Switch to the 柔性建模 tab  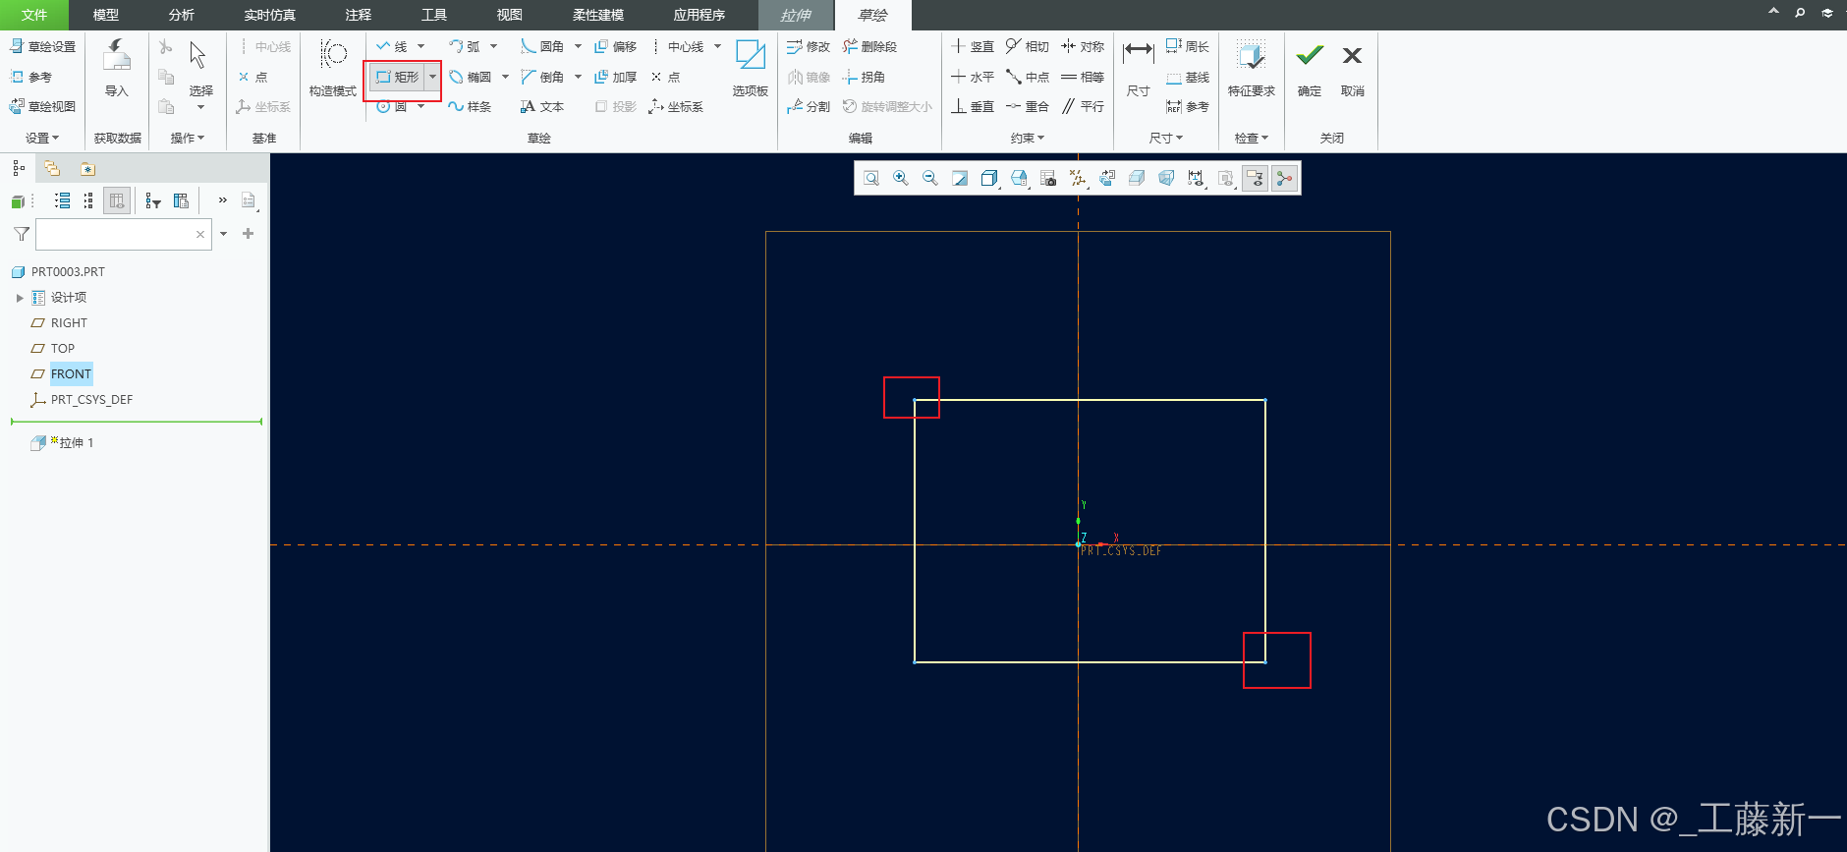(598, 15)
